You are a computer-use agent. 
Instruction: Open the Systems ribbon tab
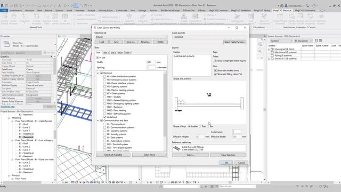pyautogui.click(x=59, y=11)
